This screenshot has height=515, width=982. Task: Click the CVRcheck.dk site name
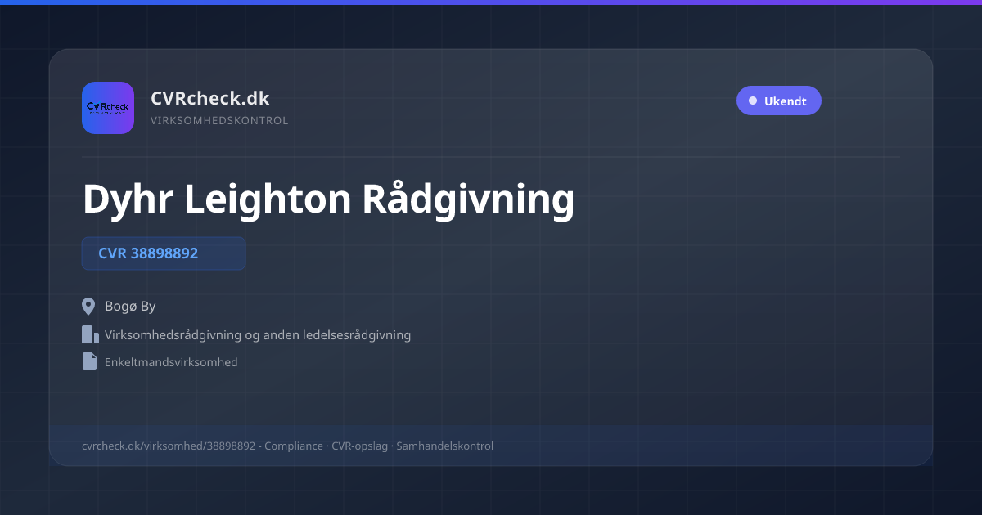tap(210, 98)
